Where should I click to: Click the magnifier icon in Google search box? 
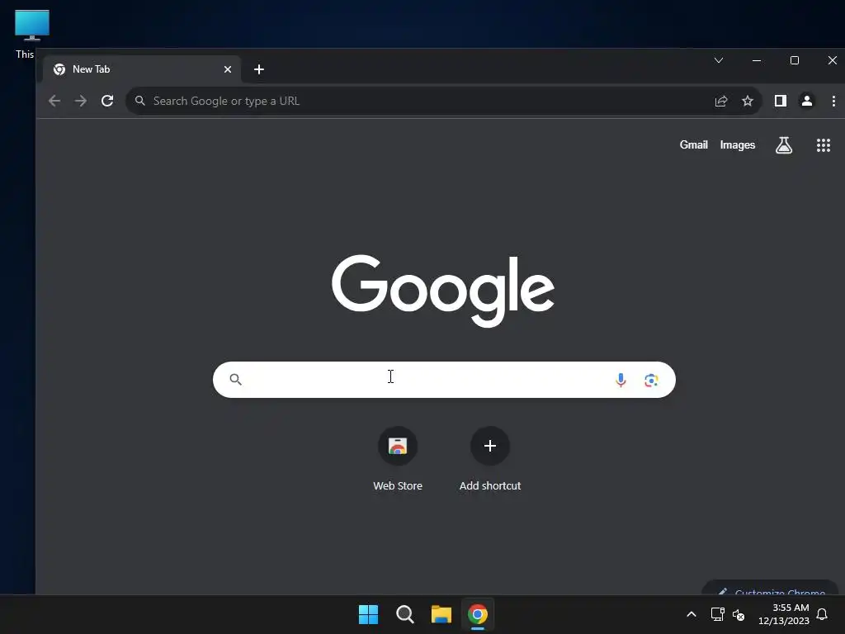[x=235, y=380]
